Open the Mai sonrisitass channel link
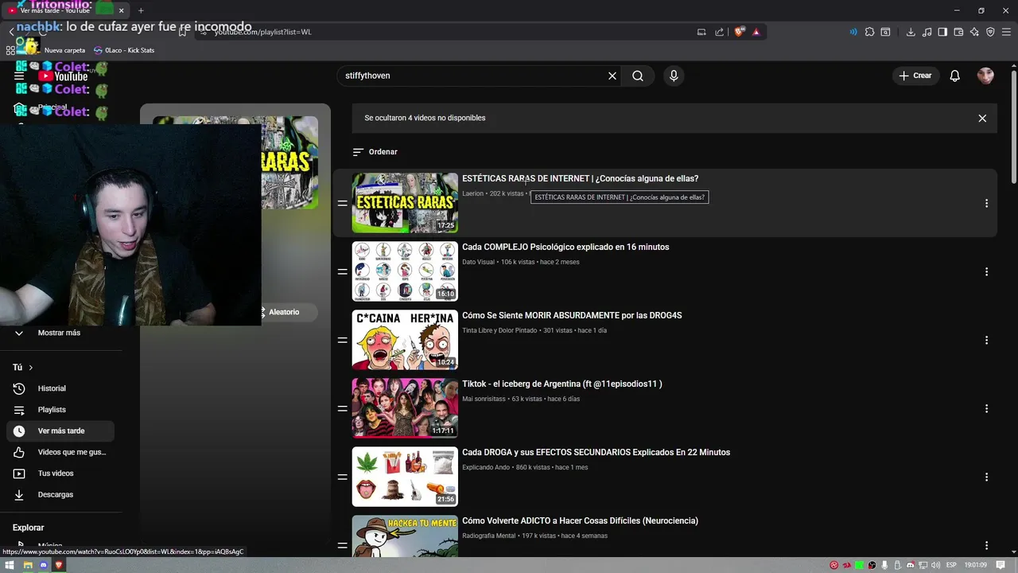This screenshot has height=573, width=1018. (x=484, y=399)
